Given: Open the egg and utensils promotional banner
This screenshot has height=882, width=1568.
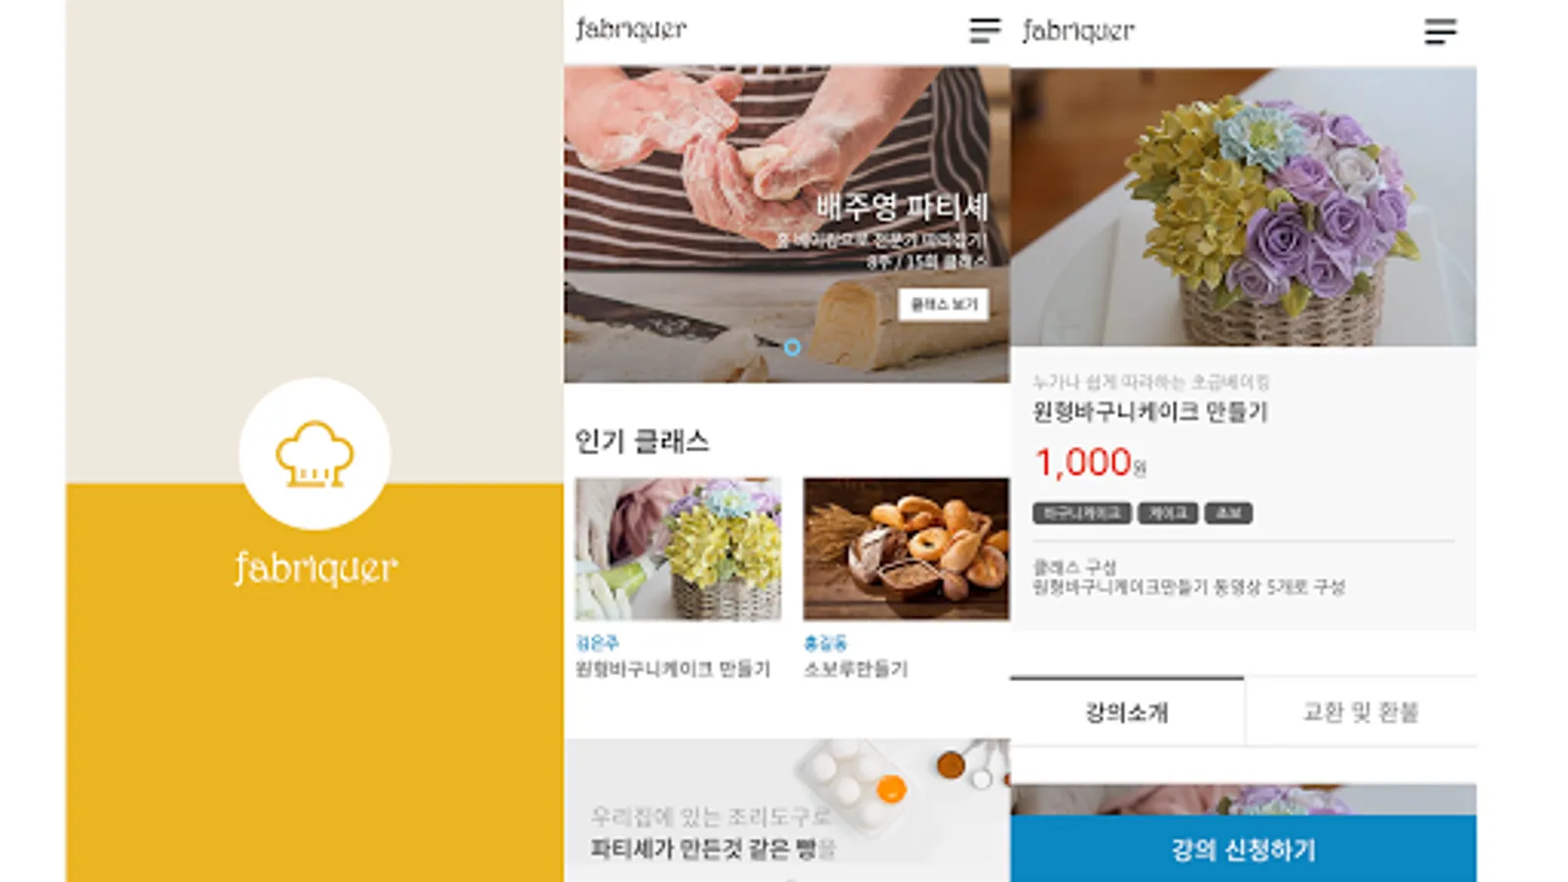Looking at the screenshot, I should click(787, 809).
